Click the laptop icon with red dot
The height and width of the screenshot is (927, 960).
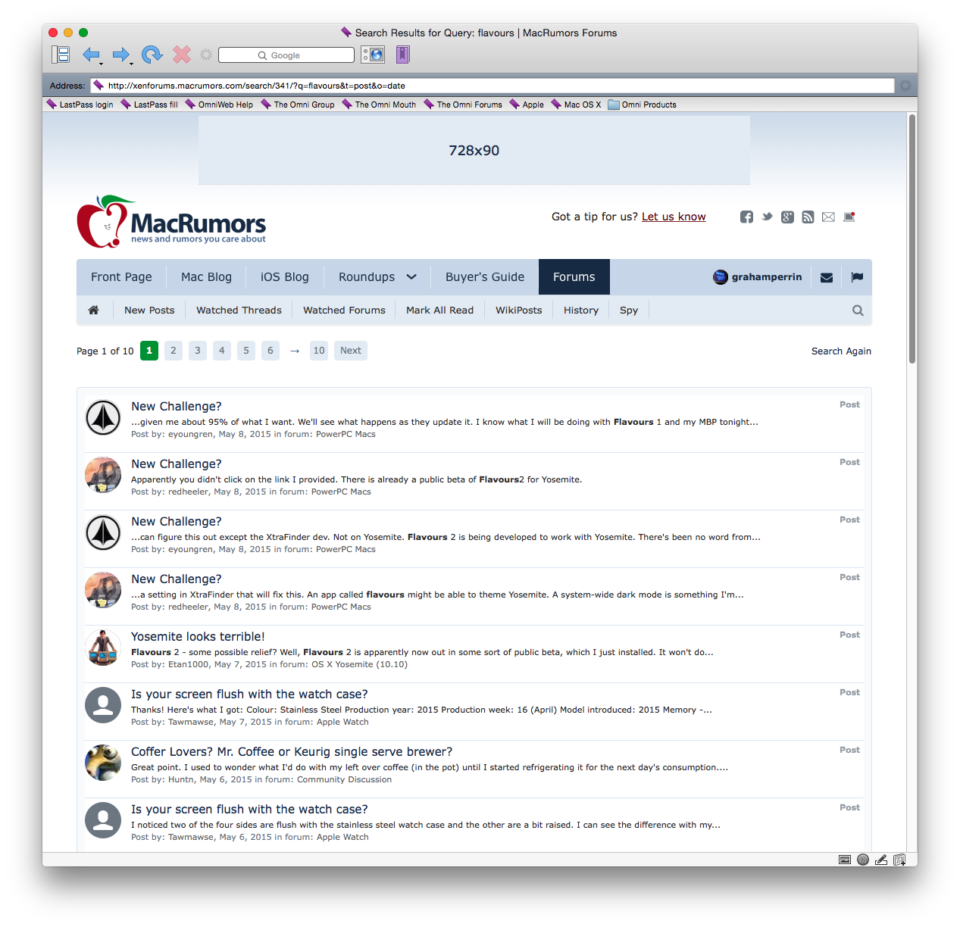(849, 217)
